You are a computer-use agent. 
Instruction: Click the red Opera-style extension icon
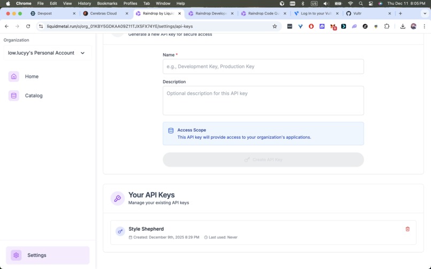pyautogui.click(x=311, y=26)
